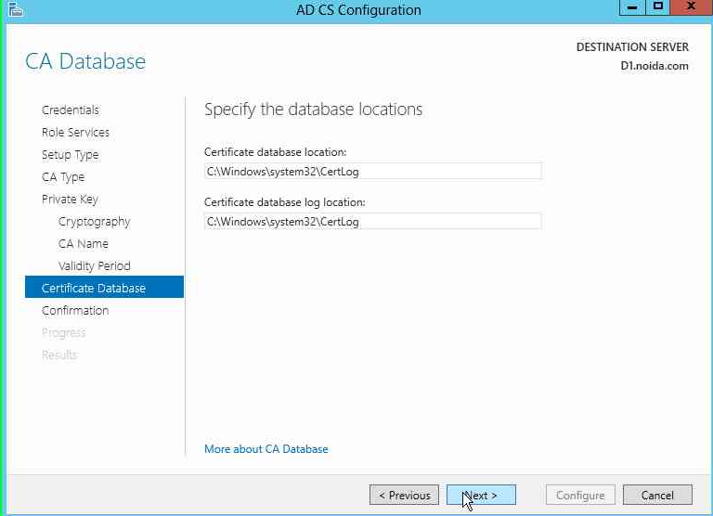Click the AD CS Configuration title bar icon
The width and height of the screenshot is (713, 516).
click(16, 9)
